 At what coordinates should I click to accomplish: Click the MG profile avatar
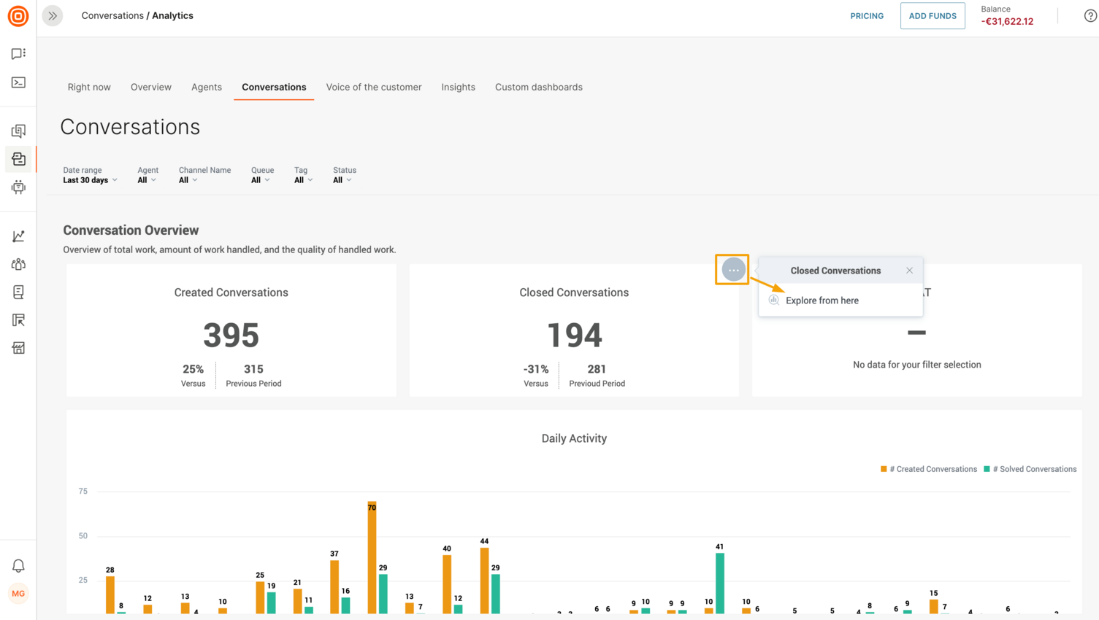click(18, 593)
